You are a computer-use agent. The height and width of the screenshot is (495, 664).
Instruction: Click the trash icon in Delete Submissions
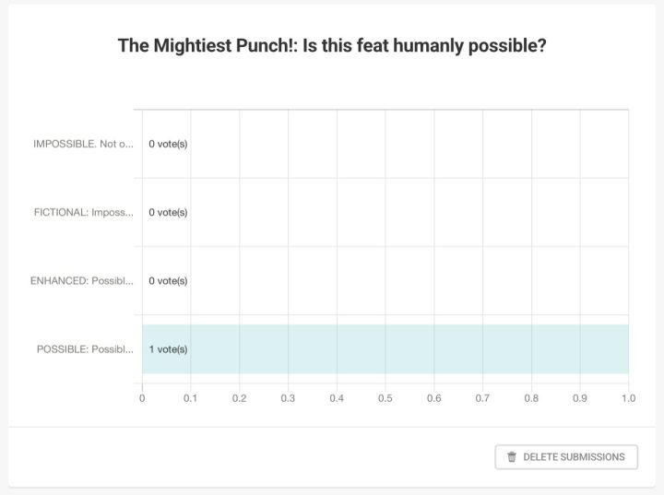(x=512, y=457)
